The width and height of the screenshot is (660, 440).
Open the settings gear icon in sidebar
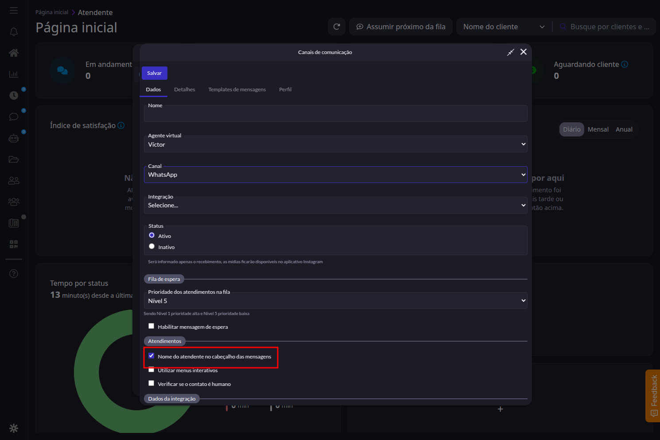14,428
